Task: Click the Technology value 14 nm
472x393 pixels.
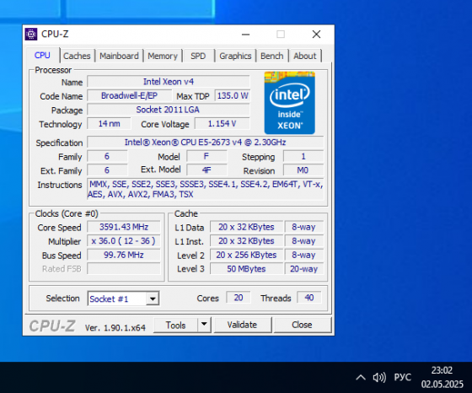Action: pos(109,123)
